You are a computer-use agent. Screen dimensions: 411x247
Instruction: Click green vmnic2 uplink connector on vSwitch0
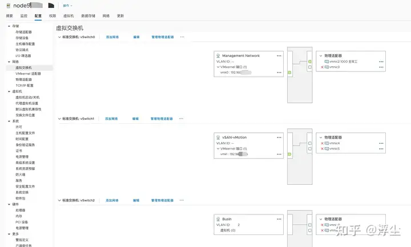310,62
